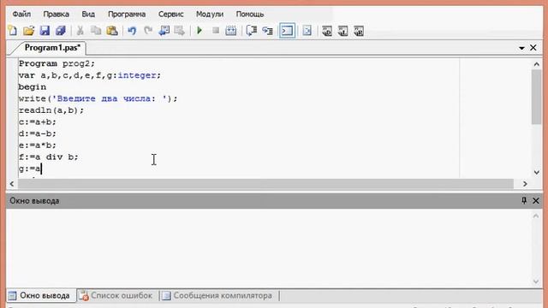The height and width of the screenshot is (308, 548).
Task: Click the 'var a,b,c,d,e,f,g:integer;' line
Action: (89, 75)
